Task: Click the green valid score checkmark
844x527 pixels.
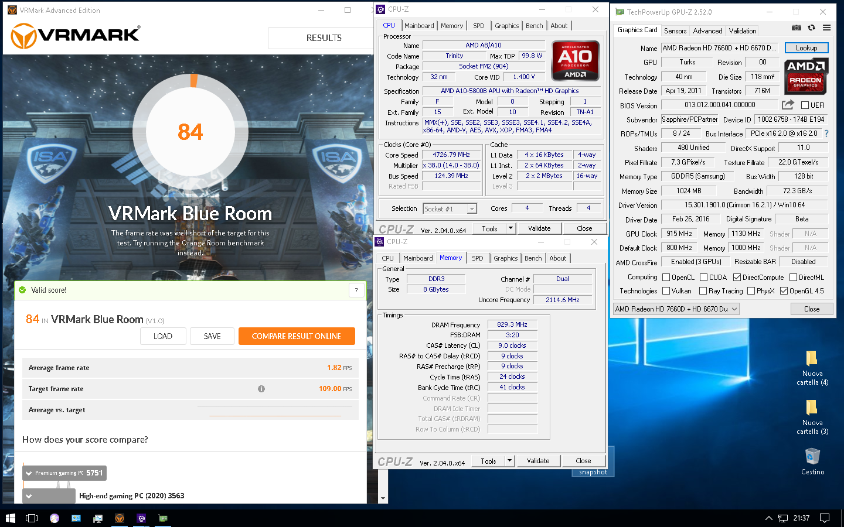Action: click(22, 290)
